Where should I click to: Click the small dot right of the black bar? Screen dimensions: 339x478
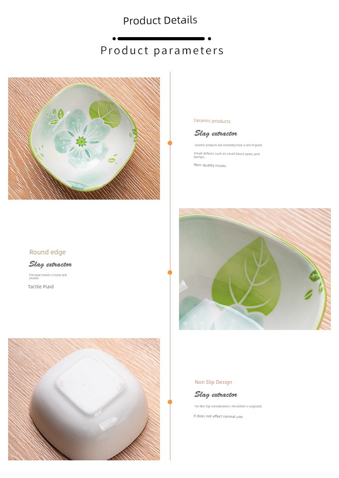tap(209, 39)
